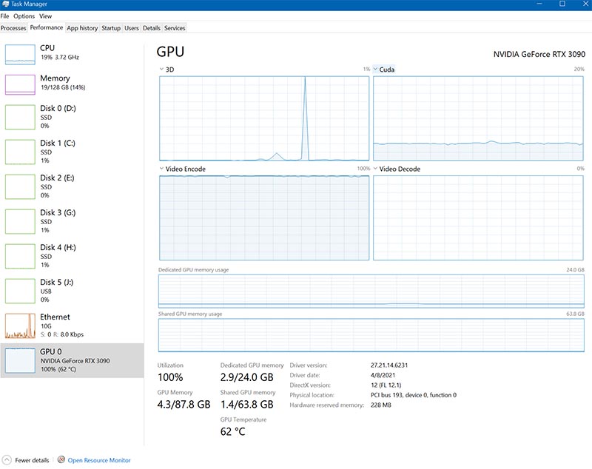This screenshot has height=469, width=592.
Task: Close the Task Manager window
Action: point(585,4)
